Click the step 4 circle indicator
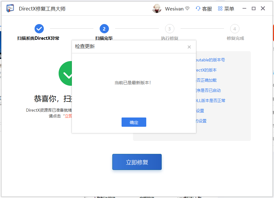The image size is (274, 198). coord(235,29)
